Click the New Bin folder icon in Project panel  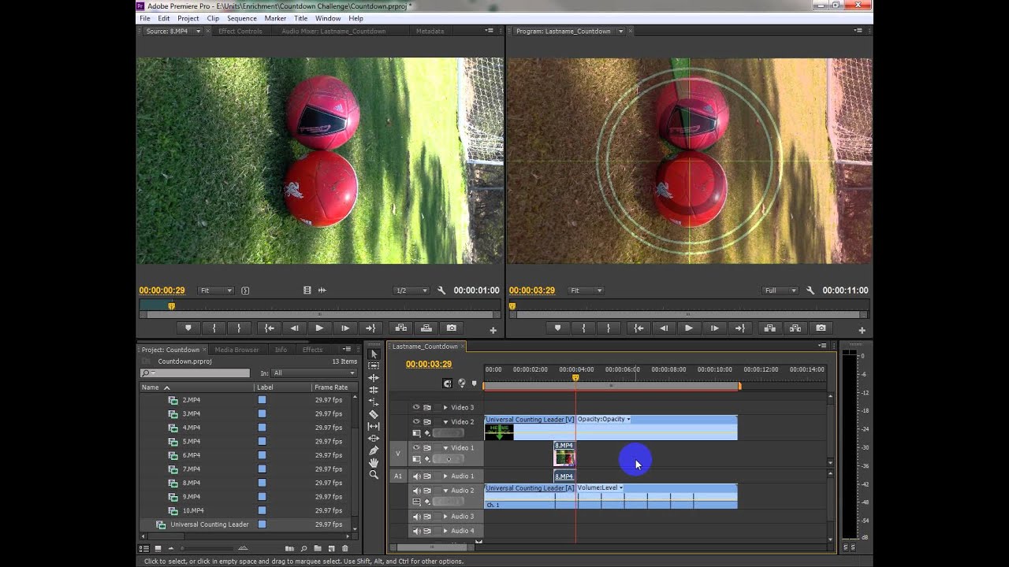pos(318,548)
